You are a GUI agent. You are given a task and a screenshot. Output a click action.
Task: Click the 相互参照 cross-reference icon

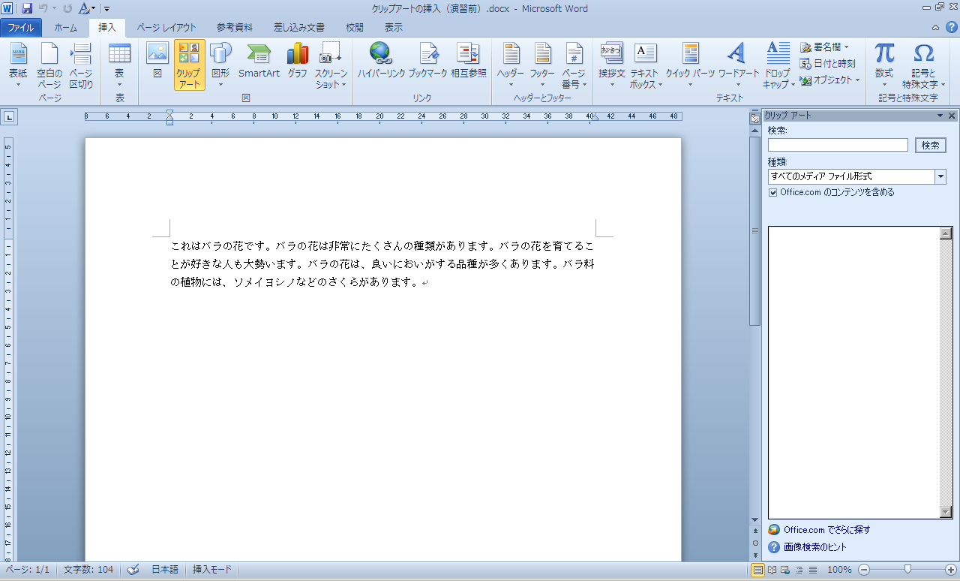pos(469,65)
